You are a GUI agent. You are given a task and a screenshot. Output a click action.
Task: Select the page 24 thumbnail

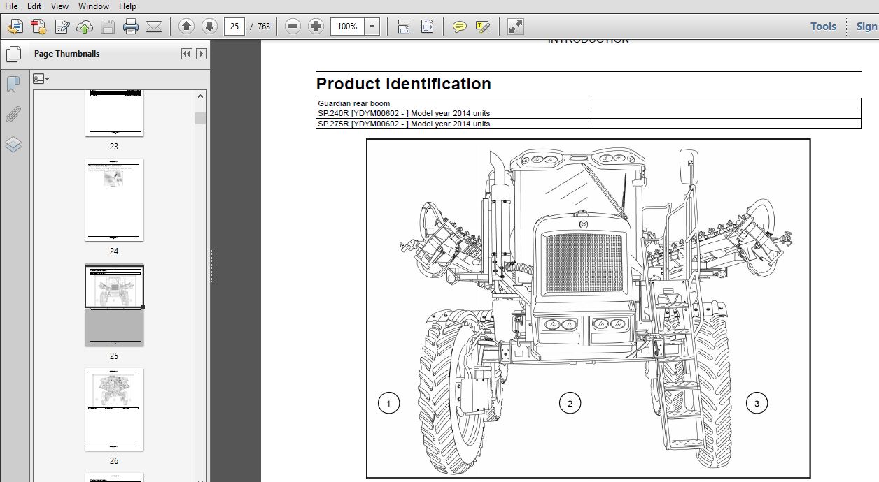point(114,200)
